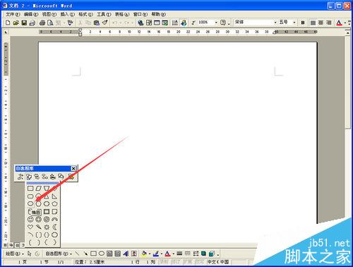Select the Smiley Face shape
The image size is (353, 267).
30,219
